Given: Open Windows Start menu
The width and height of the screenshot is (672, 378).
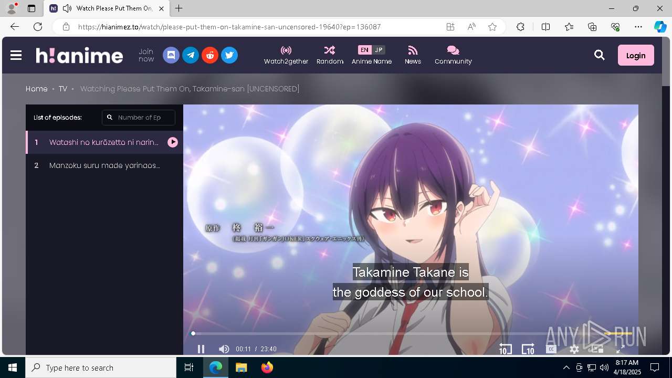Looking at the screenshot, I should coord(13,367).
